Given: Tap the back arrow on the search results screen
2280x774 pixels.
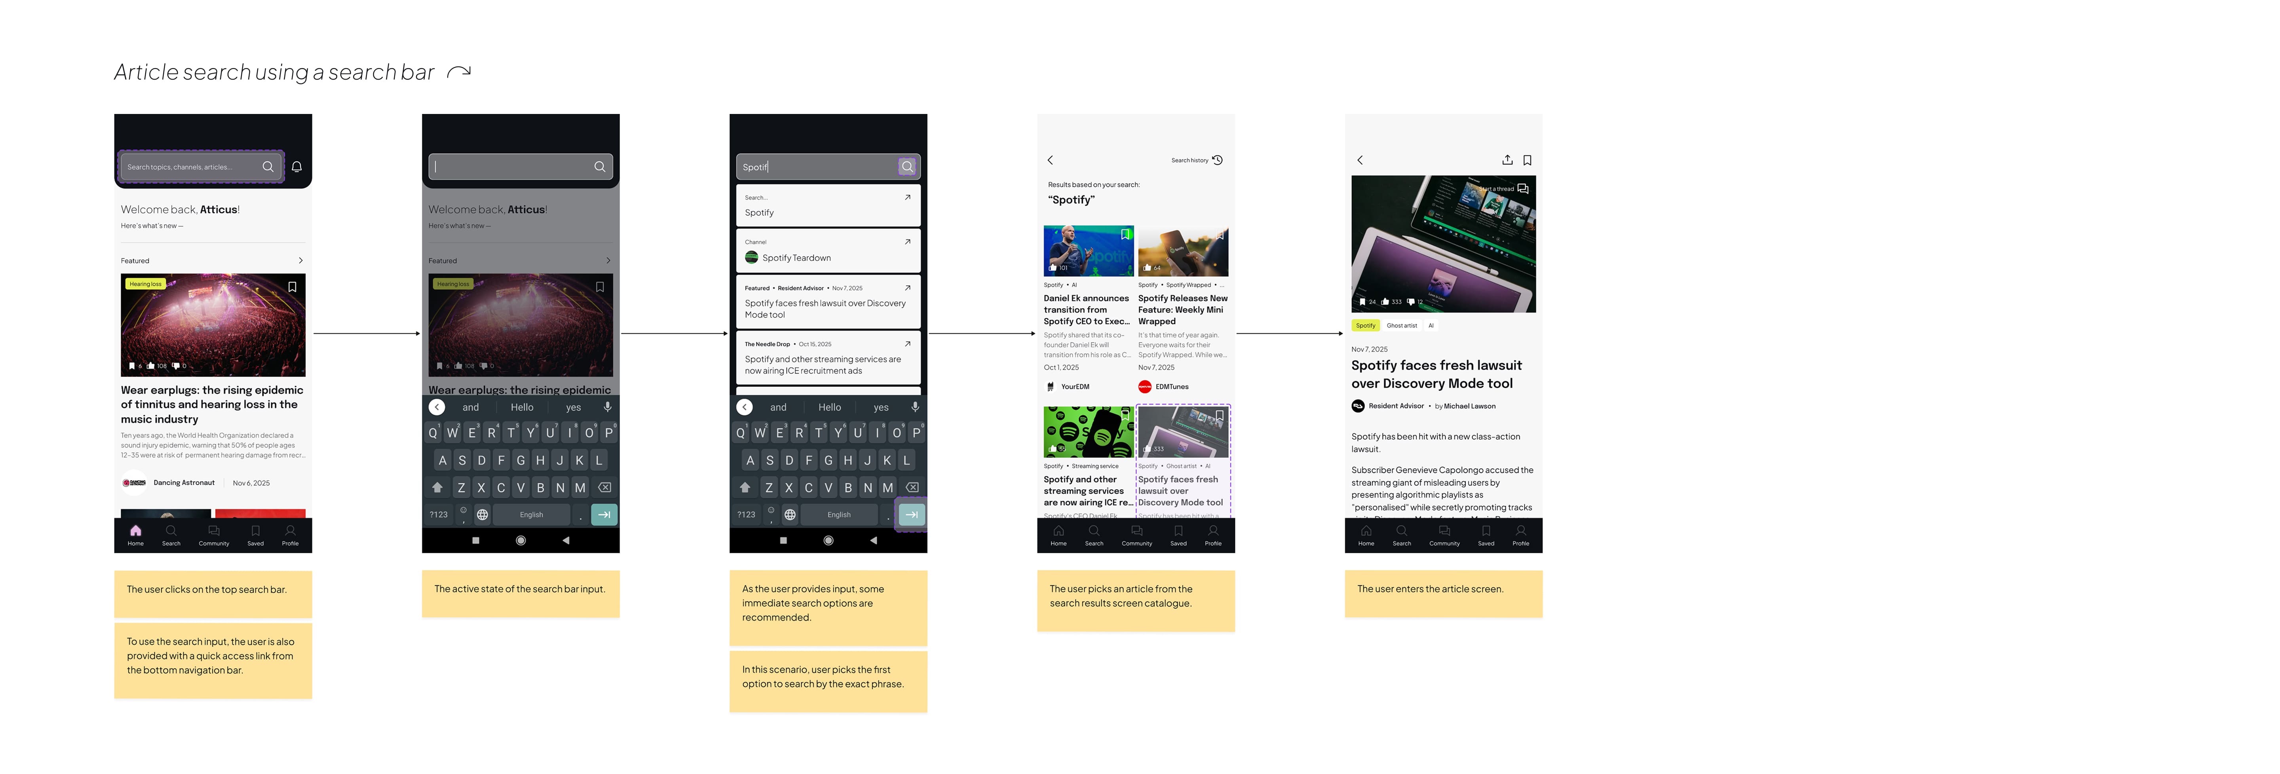Looking at the screenshot, I should tap(1051, 160).
